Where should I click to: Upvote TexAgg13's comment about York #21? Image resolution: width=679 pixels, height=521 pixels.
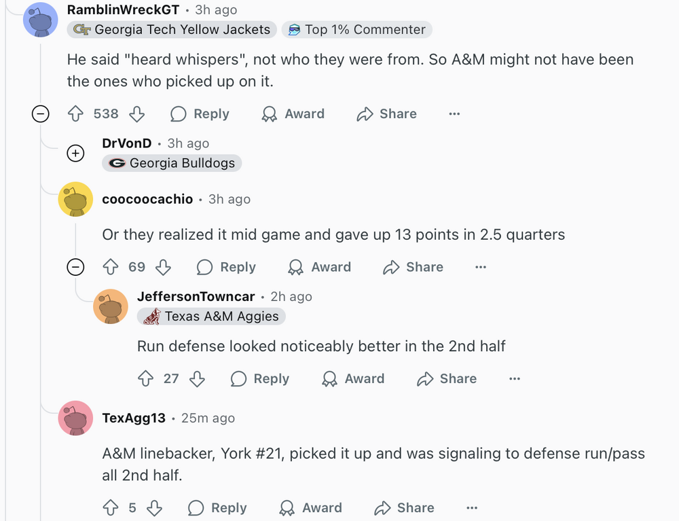111,508
